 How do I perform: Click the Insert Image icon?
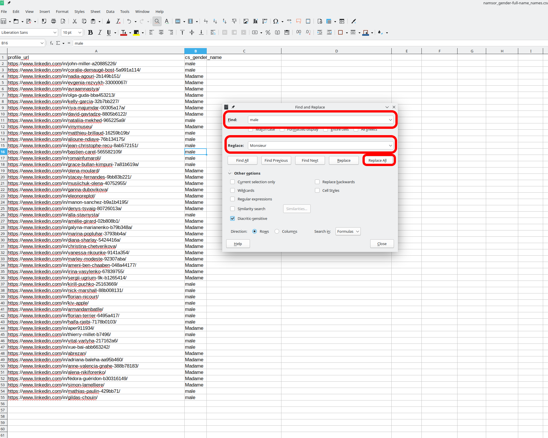click(246, 21)
